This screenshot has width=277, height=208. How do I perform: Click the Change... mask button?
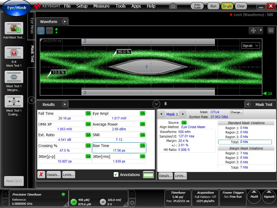(236, 112)
